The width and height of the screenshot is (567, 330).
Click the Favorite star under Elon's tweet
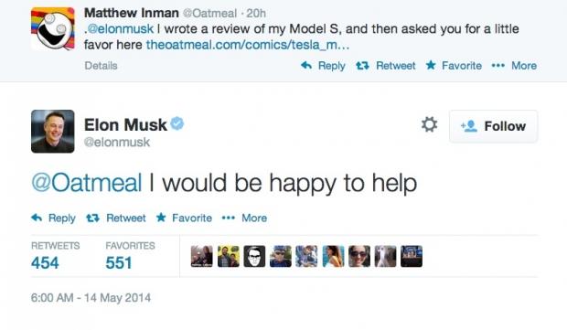(x=161, y=218)
